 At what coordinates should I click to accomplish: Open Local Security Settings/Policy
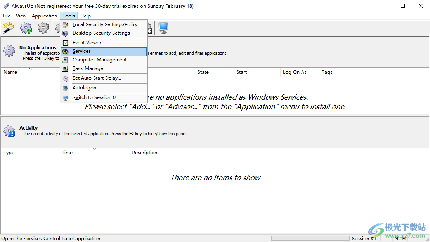tap(105, 24)
